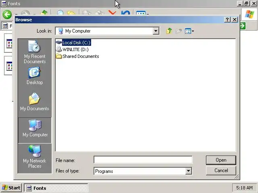Open the View Menu icon in Browse dialog
This screenshot has height=193, width=258.
pos(189,31)
